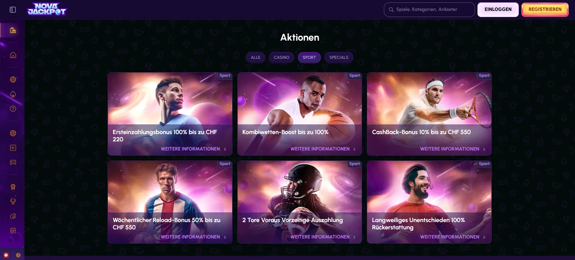575x260 pixels.
Task: Click the EINLOGGEN button
Action: [498, 9]
